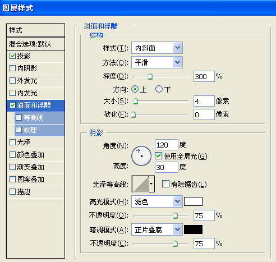Open the 高光模式 dropdown showing 滤色
Screen dimensions: 276x262
click(x=157, y=201)
